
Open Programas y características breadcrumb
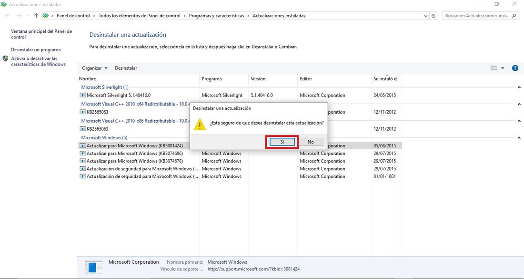pyautogui.click(x=217, y=16)
